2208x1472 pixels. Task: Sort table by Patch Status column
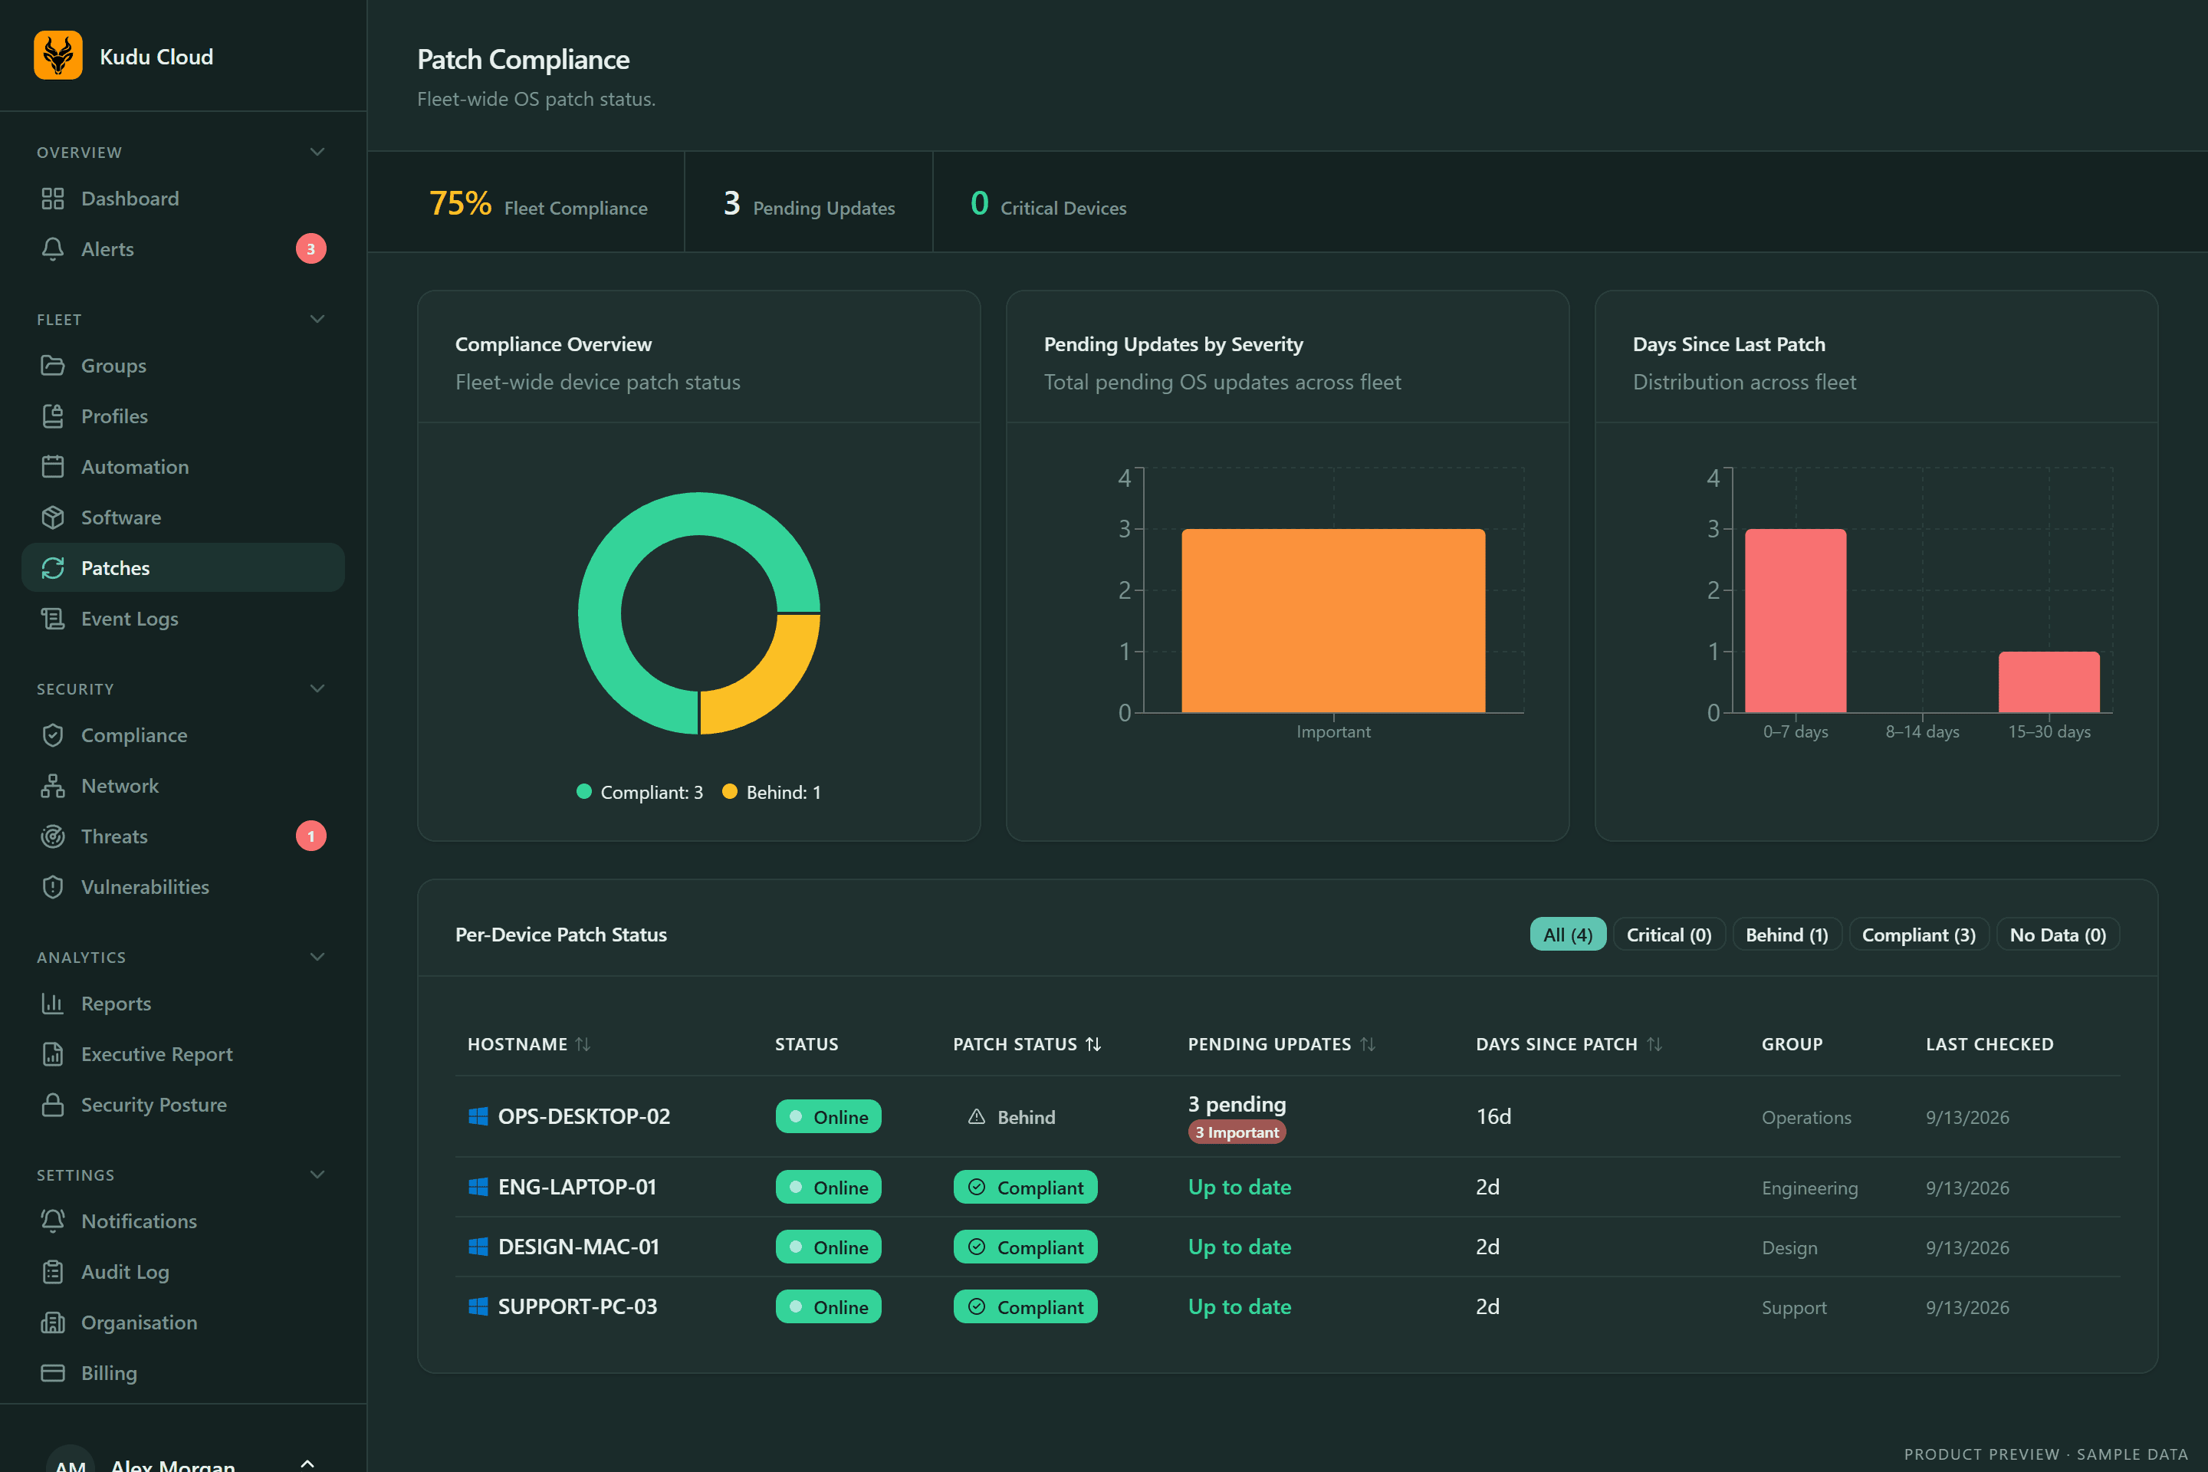tap(1027, 1044)
